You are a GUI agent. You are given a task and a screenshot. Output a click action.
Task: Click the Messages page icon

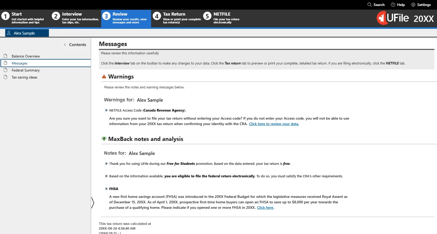click(5, 63)
